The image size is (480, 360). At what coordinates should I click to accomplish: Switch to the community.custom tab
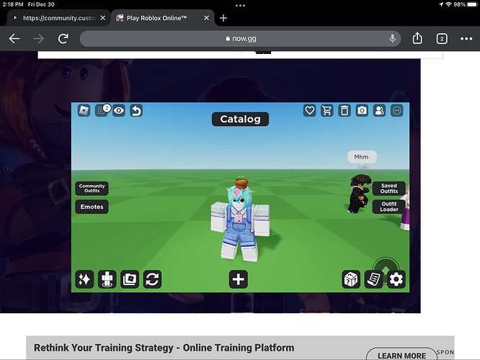click(x=58, y=17)
